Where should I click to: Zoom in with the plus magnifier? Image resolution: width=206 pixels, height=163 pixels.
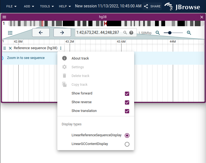189,33
